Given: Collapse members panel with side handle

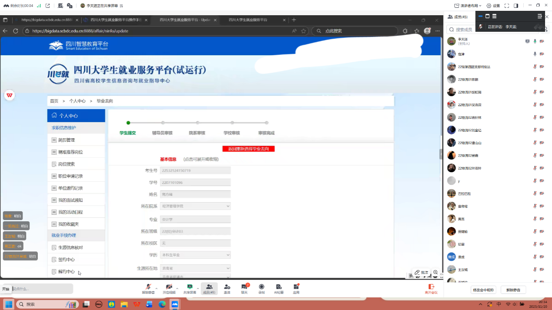Looking at the screenshot, I should pyautogui.click(x=441, y=154).
